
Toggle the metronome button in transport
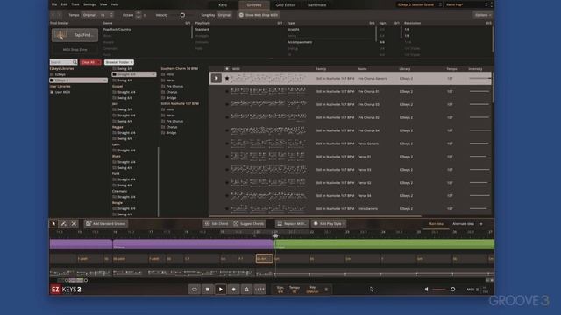point(246,290)
